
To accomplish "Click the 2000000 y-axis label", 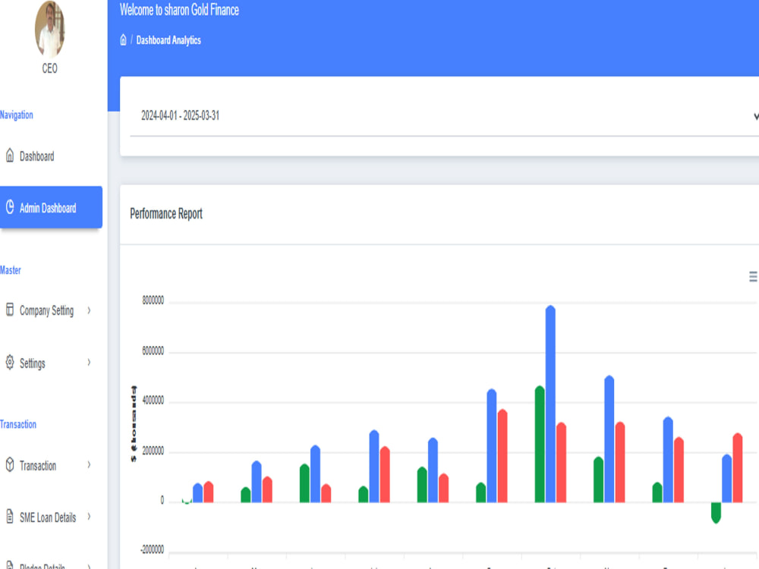I will click(x=153, y=451).
